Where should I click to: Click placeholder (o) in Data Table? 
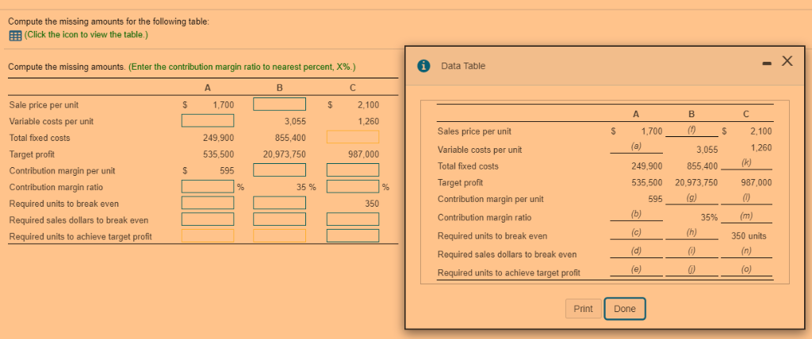(746, 269)
